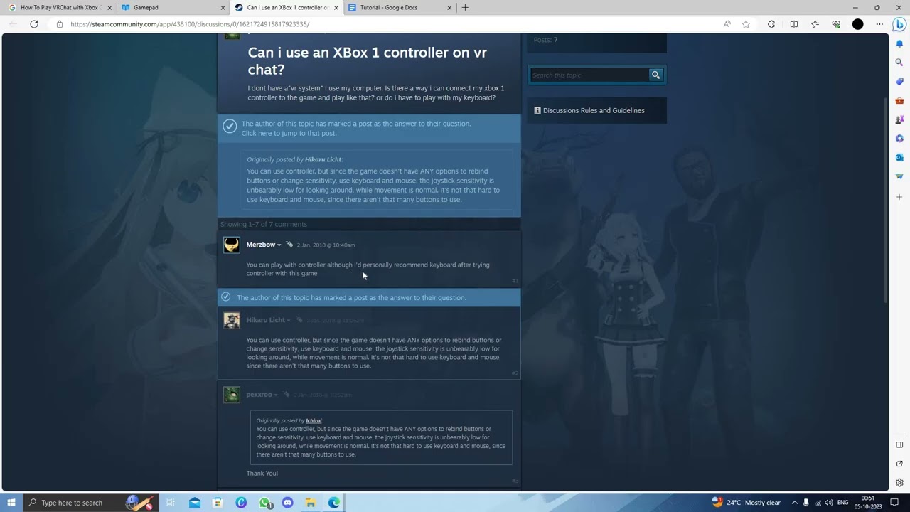Open the taskbar clock and calendar
This screenshot has width=910, height=512.
coord(868,503)
